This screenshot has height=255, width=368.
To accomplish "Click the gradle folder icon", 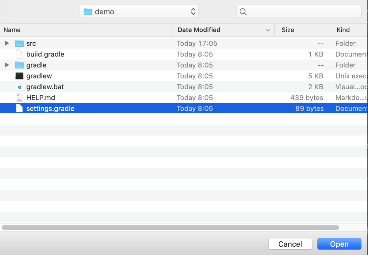I will (x=19, y=65).
